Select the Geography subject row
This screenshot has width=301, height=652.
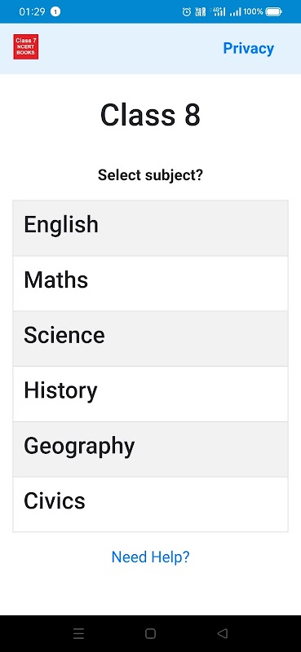150,449
